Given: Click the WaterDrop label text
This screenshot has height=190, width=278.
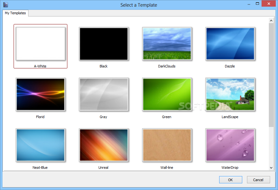Looking at the screenshot, I should [x=230, y=168].
